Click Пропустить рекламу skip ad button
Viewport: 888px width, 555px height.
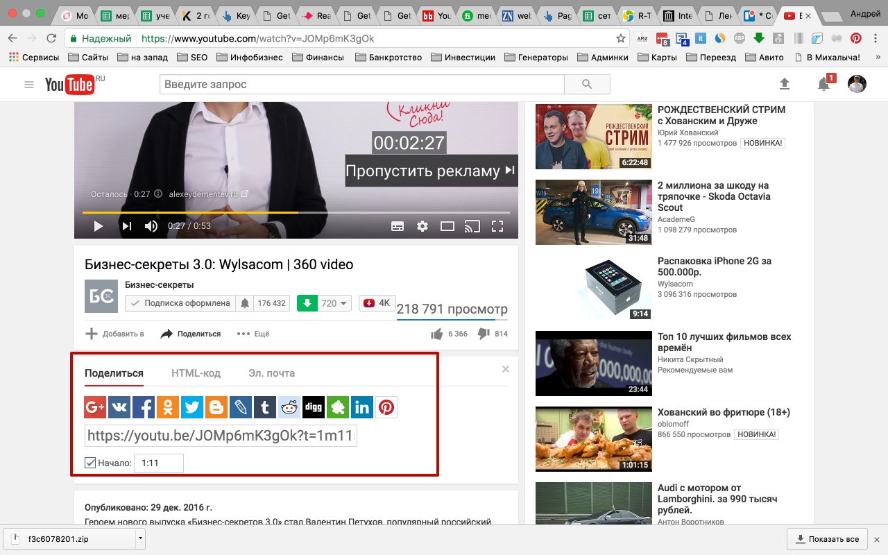point(430,171)
